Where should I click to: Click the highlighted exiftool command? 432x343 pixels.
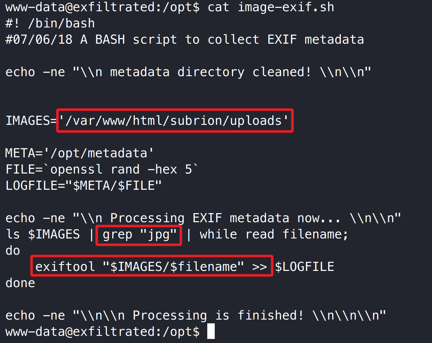pyautogui.click(x=151, y=267)
